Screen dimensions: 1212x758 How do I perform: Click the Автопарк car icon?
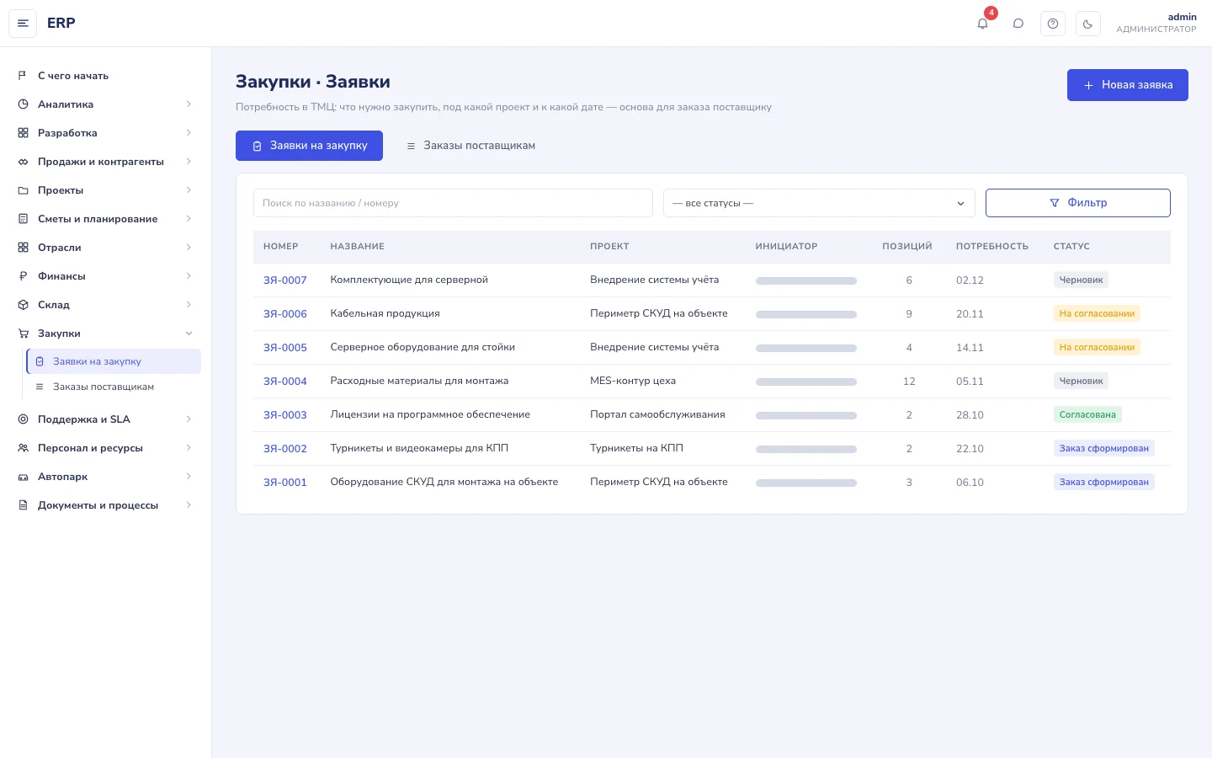[x=23, y=477]
